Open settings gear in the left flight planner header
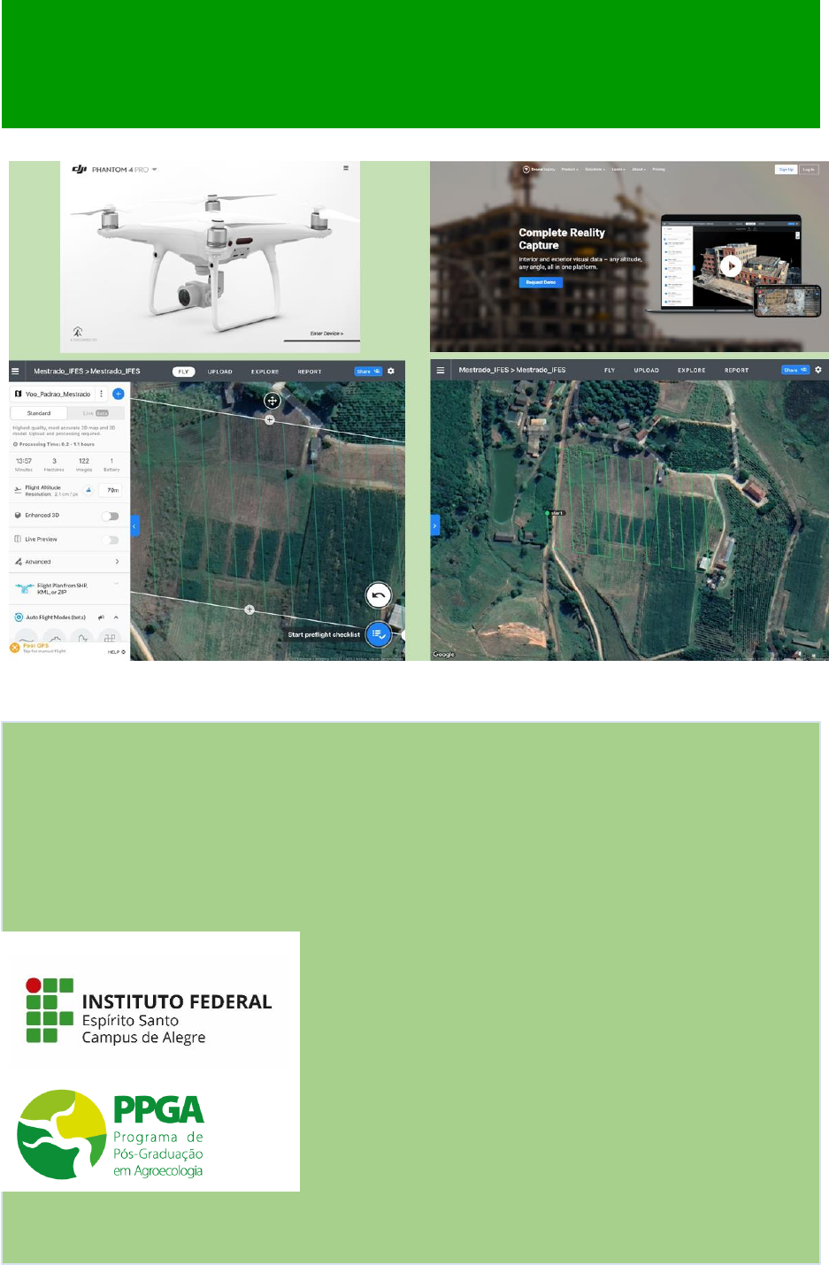 pos(391,372)
